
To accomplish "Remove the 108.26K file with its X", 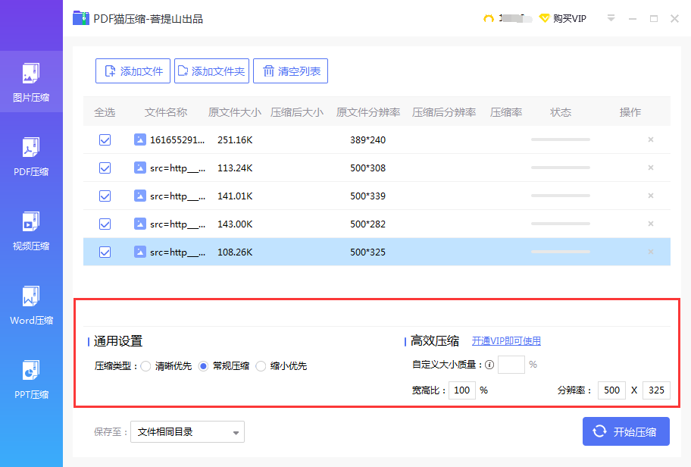I will [x=650, y=252].
